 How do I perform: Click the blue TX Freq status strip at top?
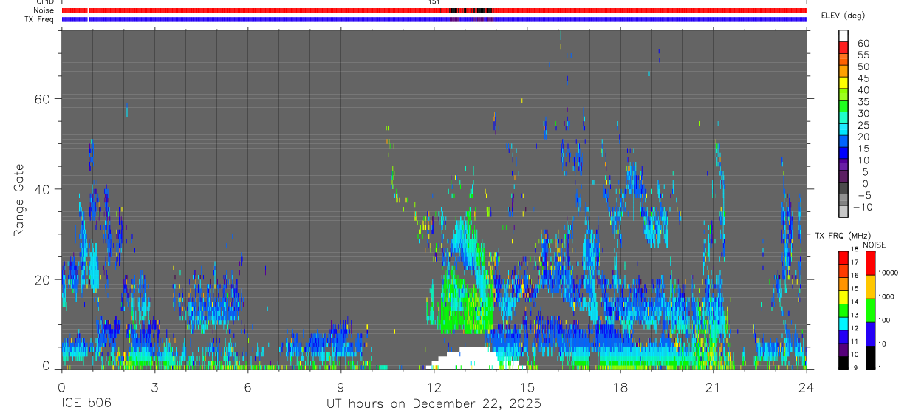(434, 19)
